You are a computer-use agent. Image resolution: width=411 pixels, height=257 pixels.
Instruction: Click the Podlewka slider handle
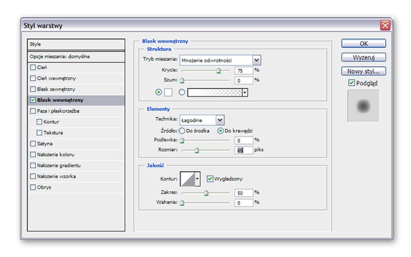(182, 141)
